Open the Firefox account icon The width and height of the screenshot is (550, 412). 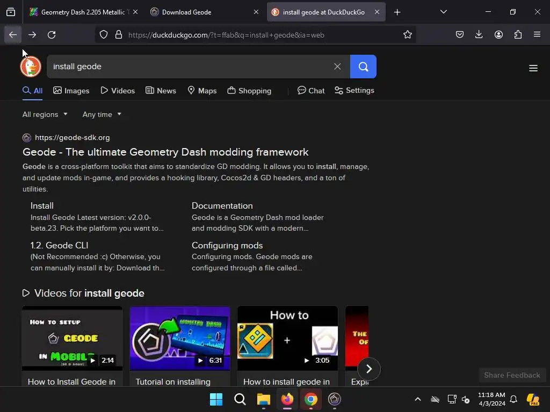point(498,35)
